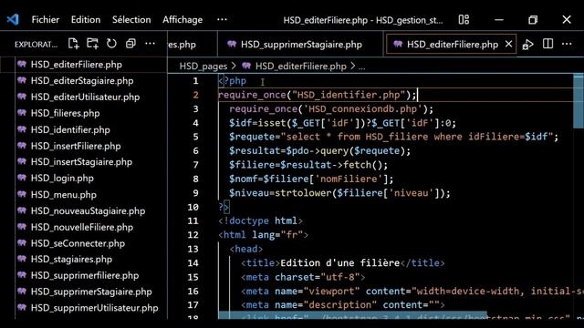This screenshot has height=328, width=584.
Task: Click the New Folder icon in explorer
Action: pyautogui.click(x=92, y=44)
